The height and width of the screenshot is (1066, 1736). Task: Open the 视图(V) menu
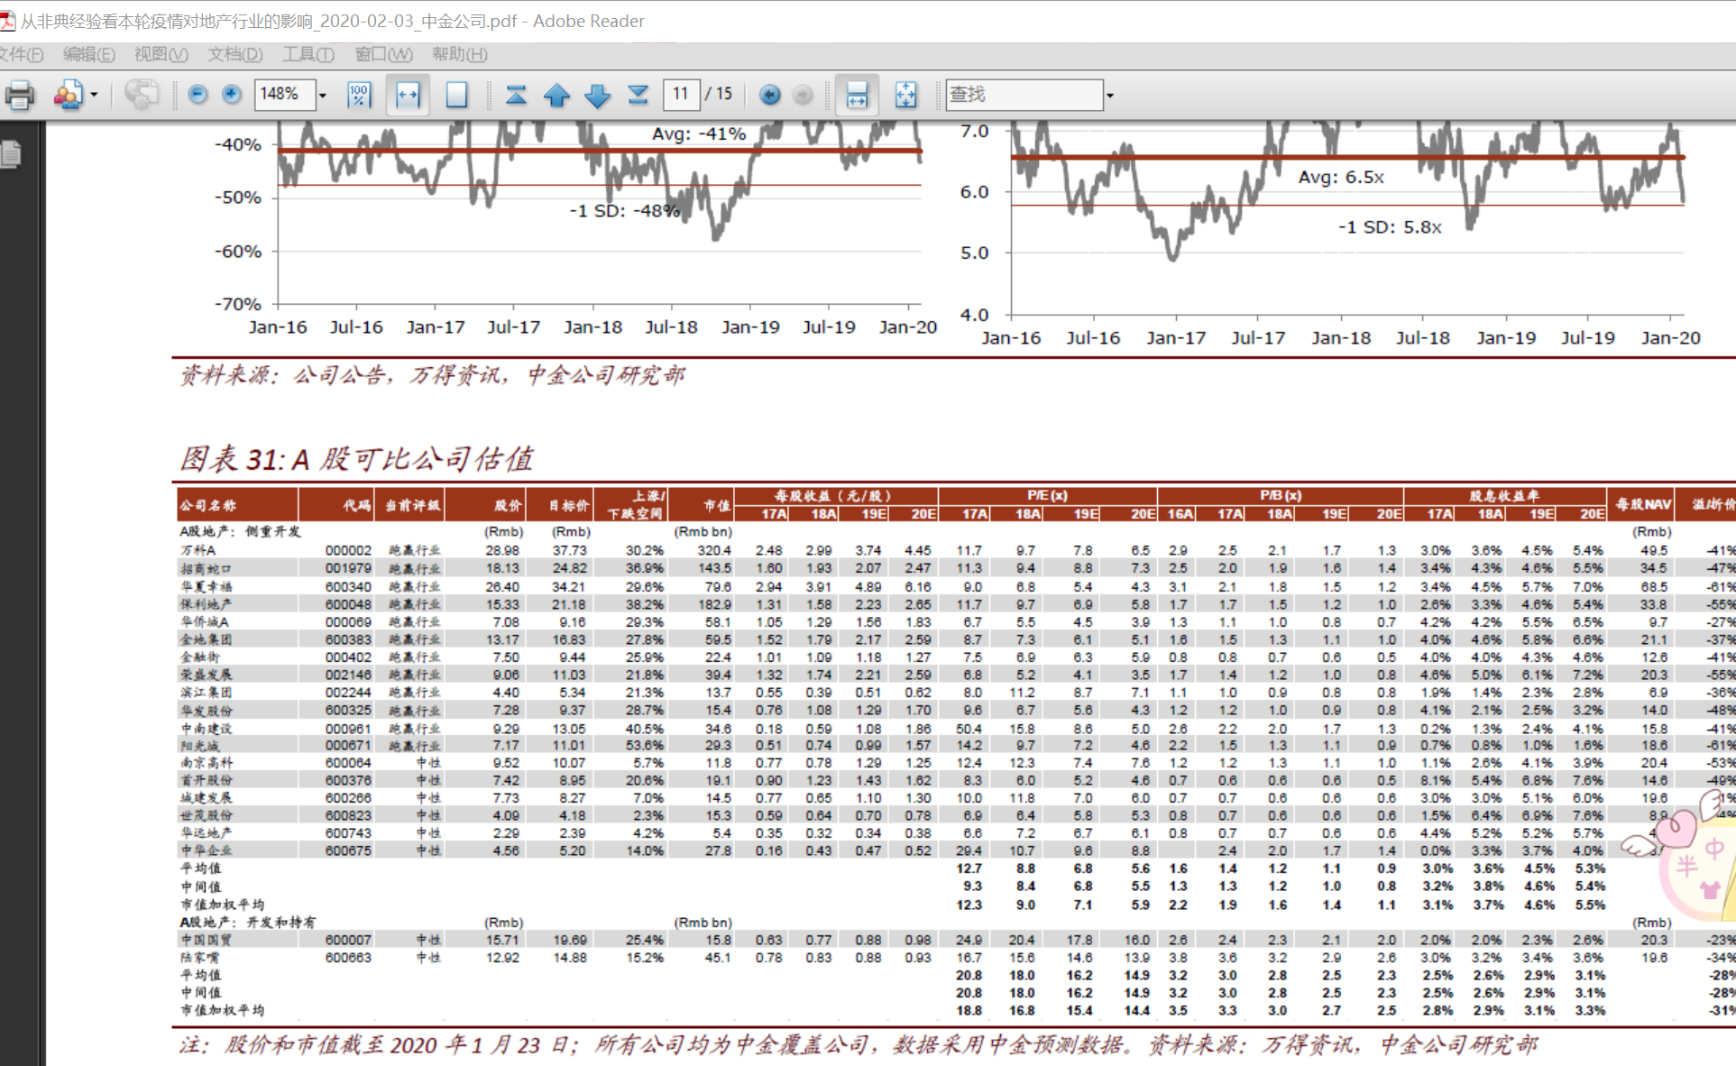[161, 54]
